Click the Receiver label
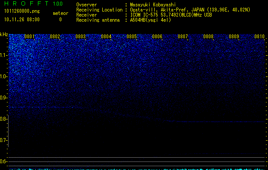 [86, 15]
